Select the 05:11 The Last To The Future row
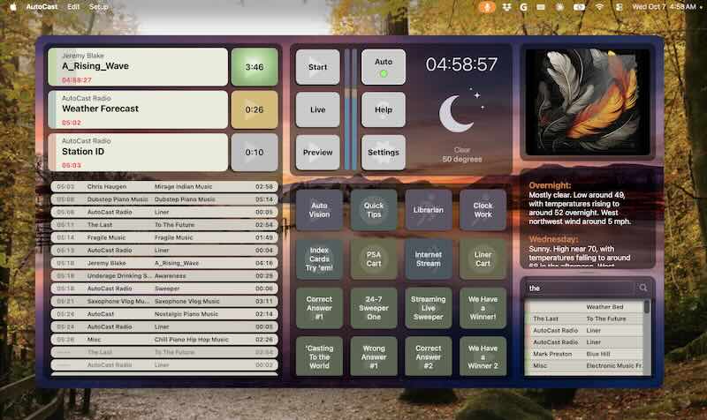This screenshot has height=420, width=707. click(x=164, y=225)
